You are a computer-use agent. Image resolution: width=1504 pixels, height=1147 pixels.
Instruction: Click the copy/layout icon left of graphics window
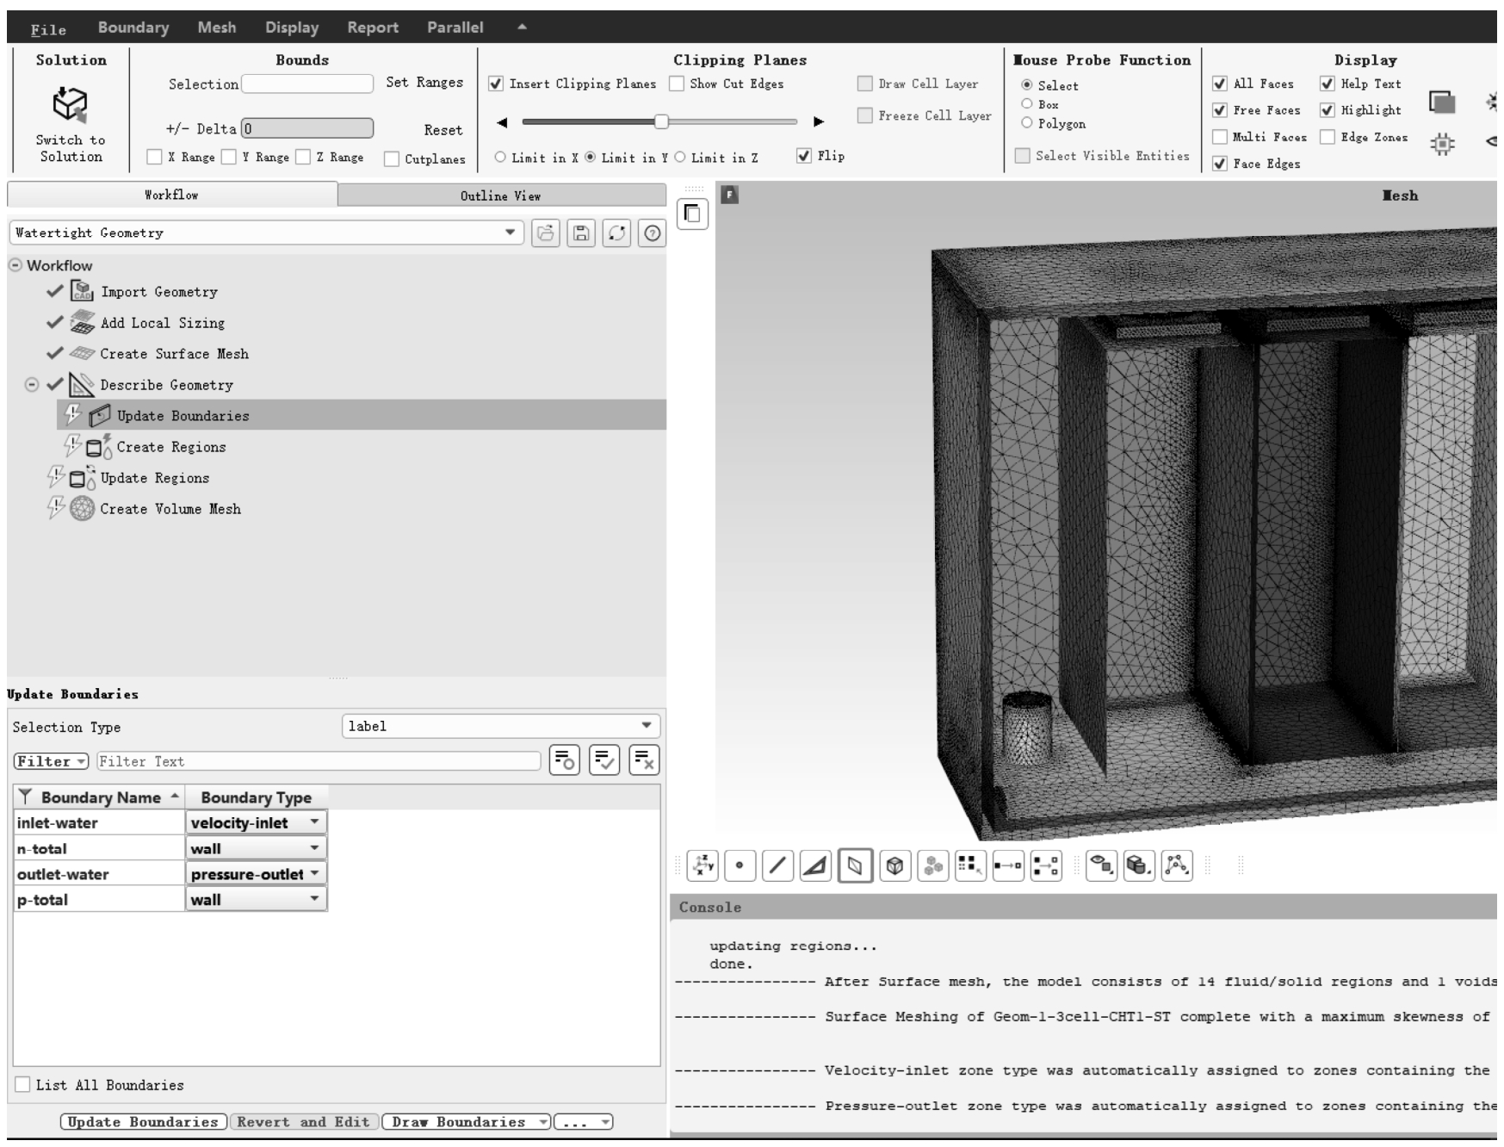click(692, 214)
